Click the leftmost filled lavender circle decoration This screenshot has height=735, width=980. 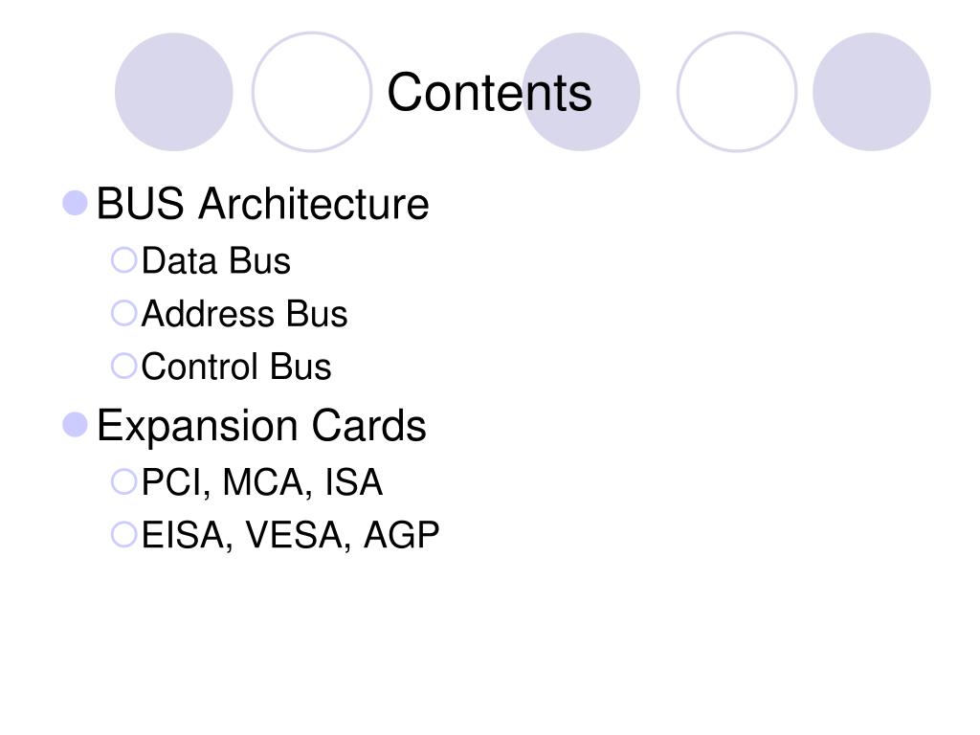[x=174, y=92]
